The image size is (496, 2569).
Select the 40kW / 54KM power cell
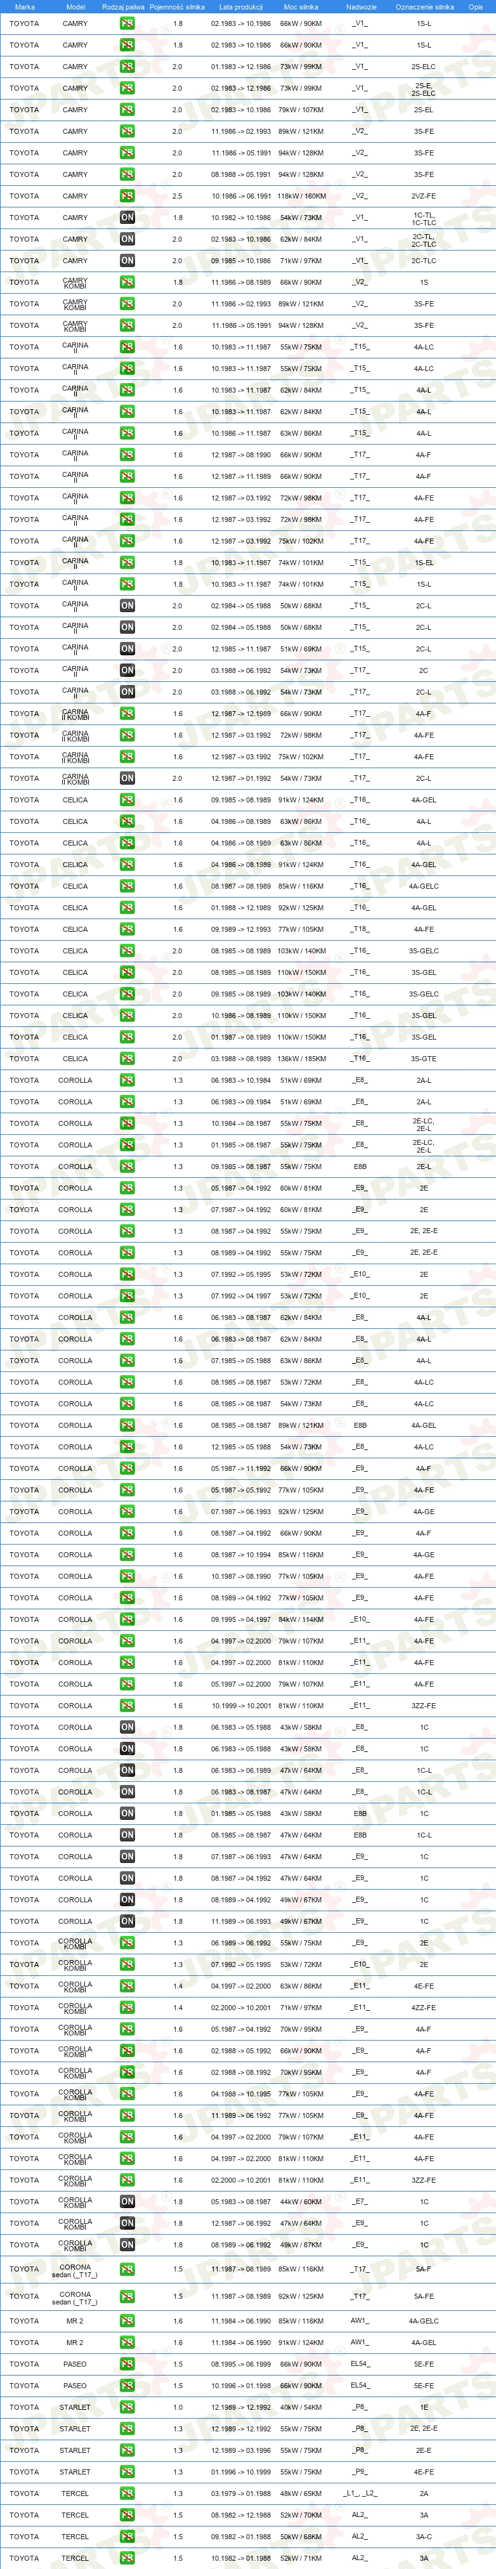click(x=301, y=2407)
